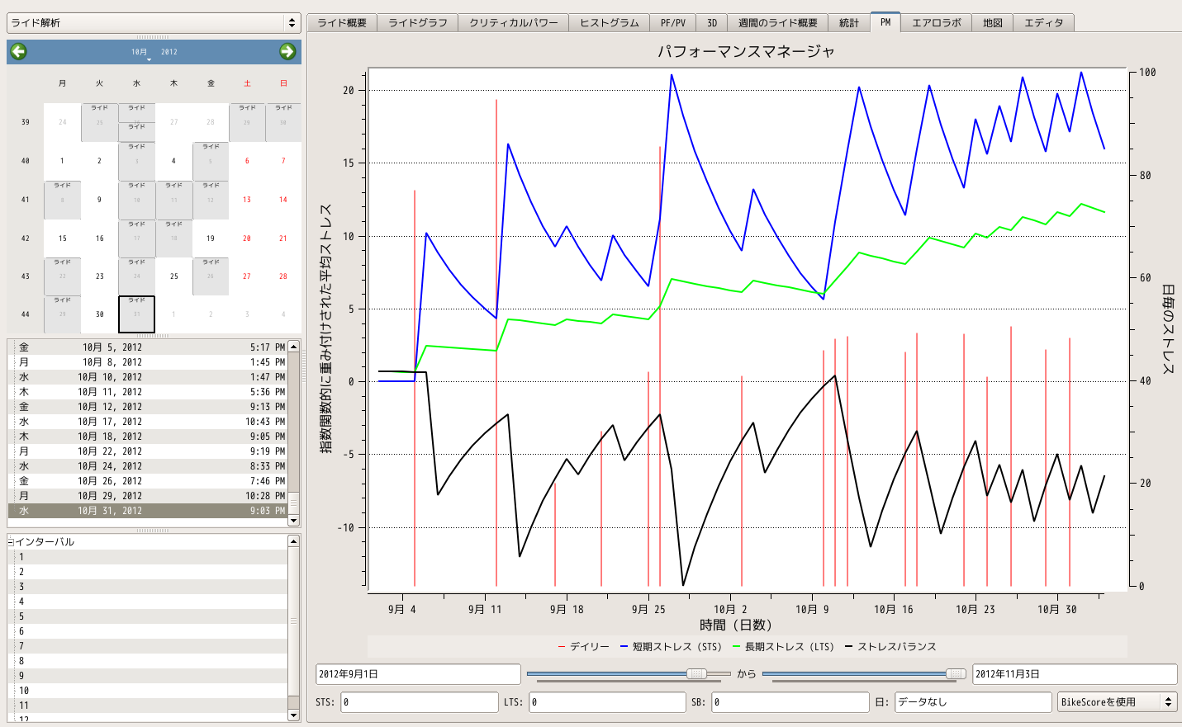The image size is (1182, 727).
Task: Open the エディタ tab
Action: [x=1044, y=23]
